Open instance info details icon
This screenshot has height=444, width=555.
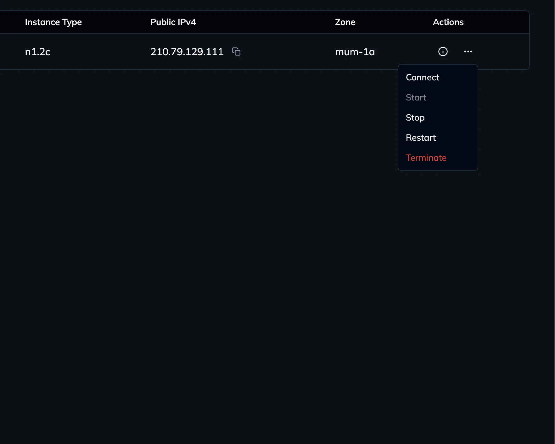pyautogui.click(x=443, y=51)
